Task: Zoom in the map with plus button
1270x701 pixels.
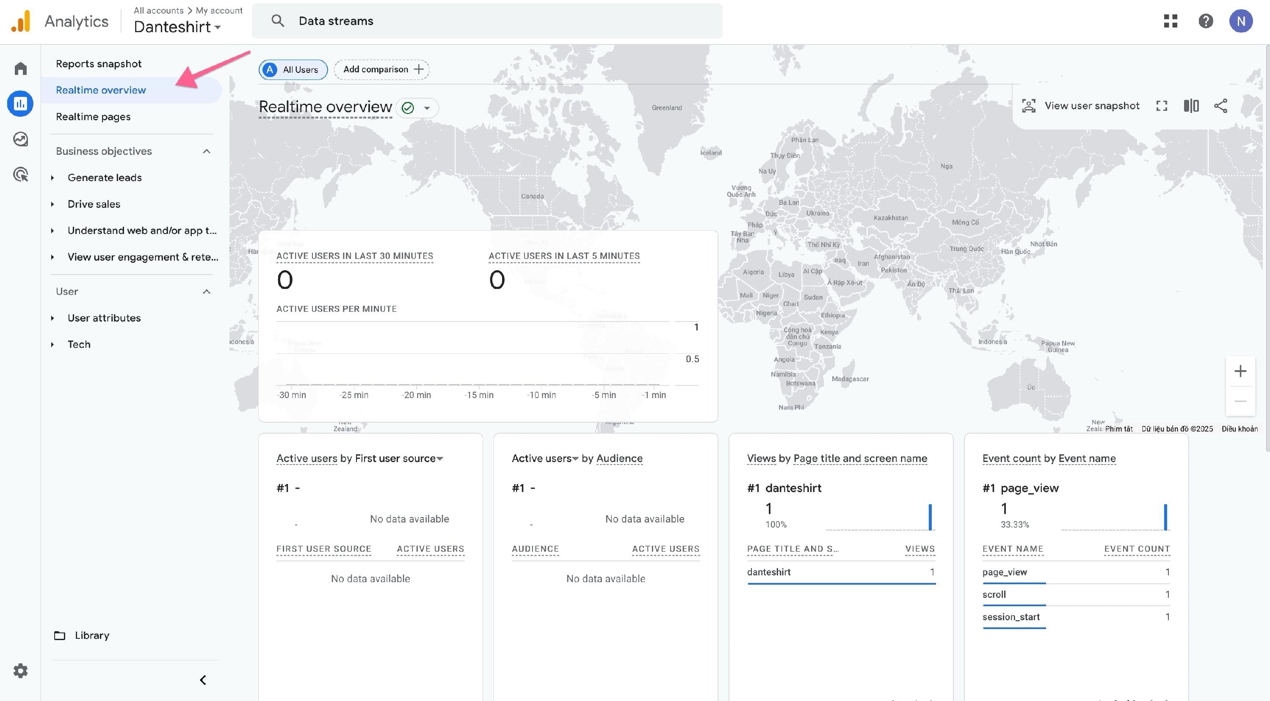Action: pos(1240,371)
